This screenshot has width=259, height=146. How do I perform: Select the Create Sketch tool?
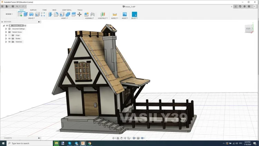coord(20,15)
